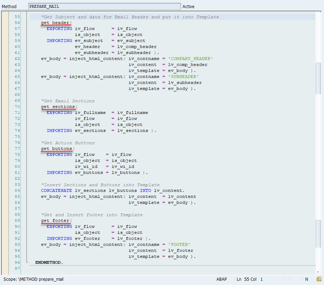Click line number 87 in the gutter
Image resolution: width=324 pixels, height=285 pixels.
click(x=17, y=208)
